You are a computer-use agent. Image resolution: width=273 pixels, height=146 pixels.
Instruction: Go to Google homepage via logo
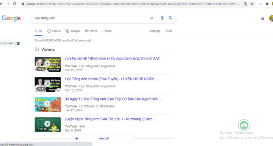click(x=11, y=18)
